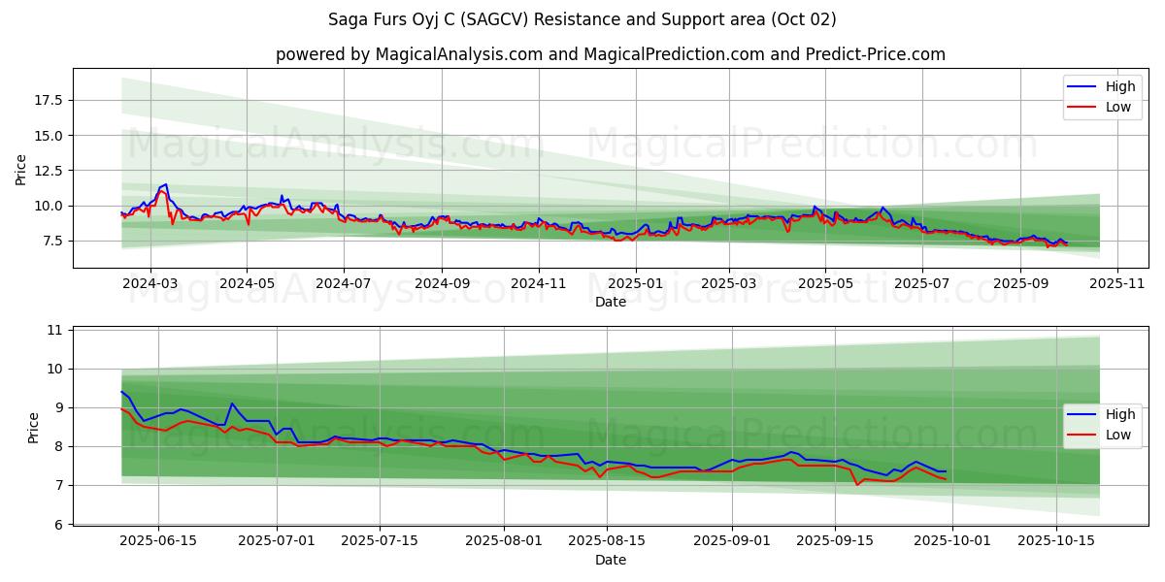The height and width of the screenshot is (582, 1165).
Task: Select red Low line swatch in top legend
Action: [x=1083, y=107]
